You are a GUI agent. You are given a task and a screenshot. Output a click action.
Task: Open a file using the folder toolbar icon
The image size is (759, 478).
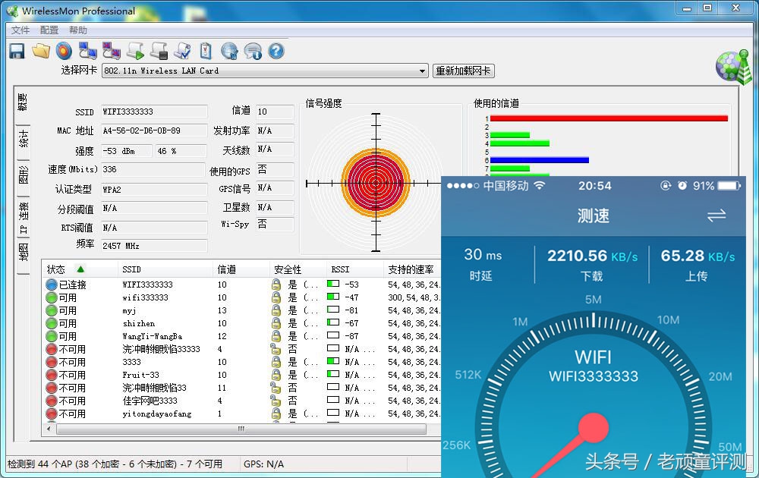(x=42, y=51)
